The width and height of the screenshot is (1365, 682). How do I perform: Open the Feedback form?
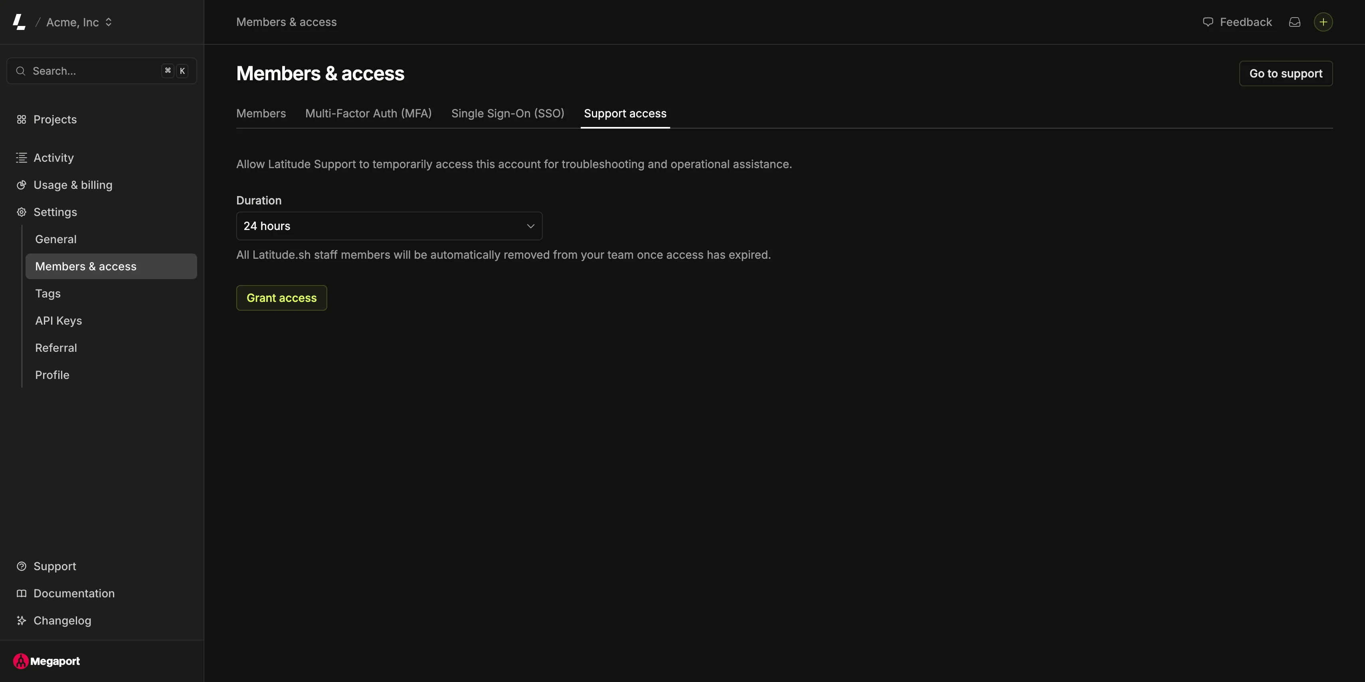point(1237,22)
